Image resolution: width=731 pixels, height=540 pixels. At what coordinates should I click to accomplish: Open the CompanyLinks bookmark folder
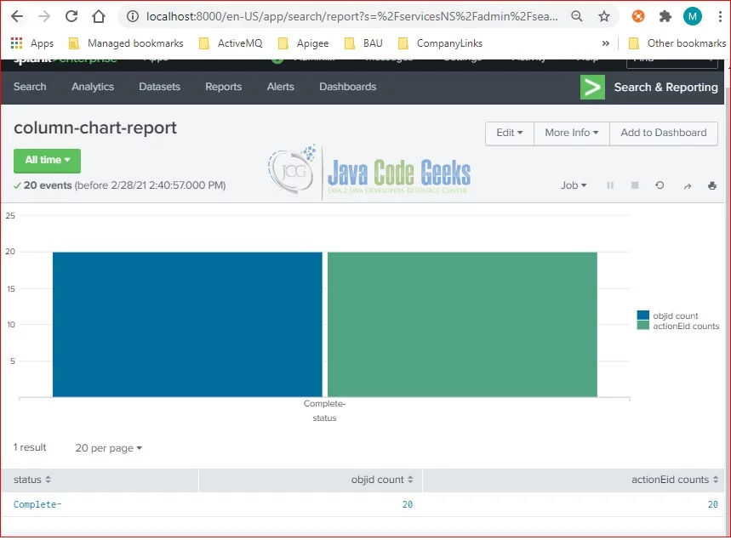point(441,43)
